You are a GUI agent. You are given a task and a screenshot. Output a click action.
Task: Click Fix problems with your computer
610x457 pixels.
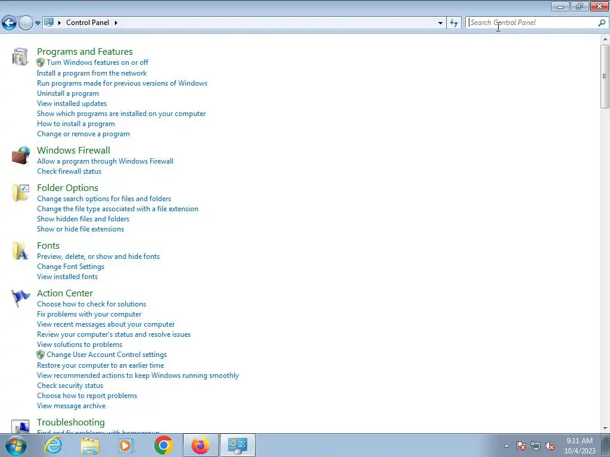click(x=89, y=314)
